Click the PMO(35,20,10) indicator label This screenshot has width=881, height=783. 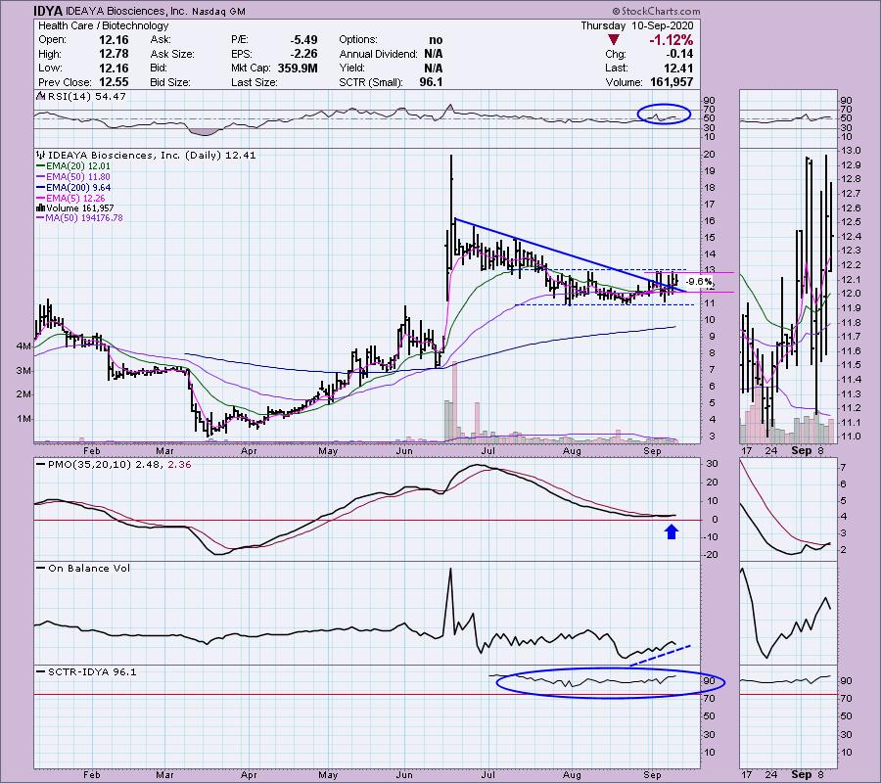[x=113, y=465]
